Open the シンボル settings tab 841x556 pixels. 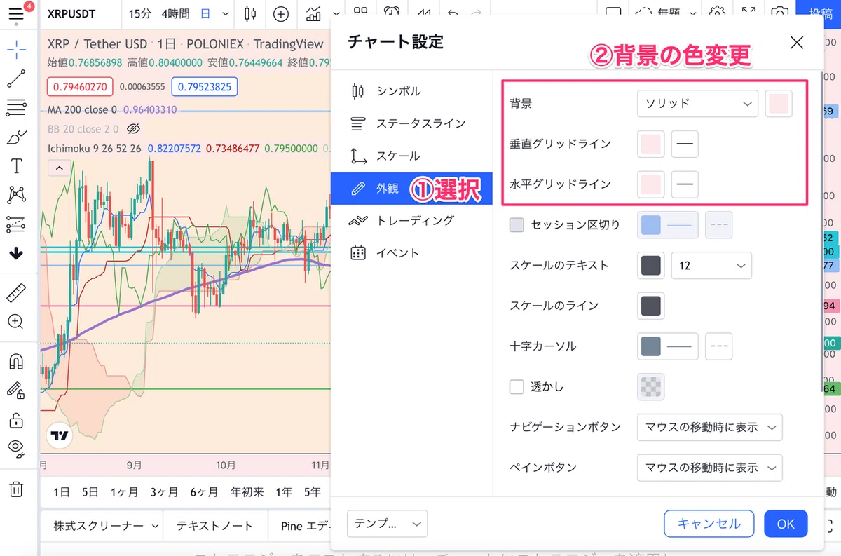point(411,91)
